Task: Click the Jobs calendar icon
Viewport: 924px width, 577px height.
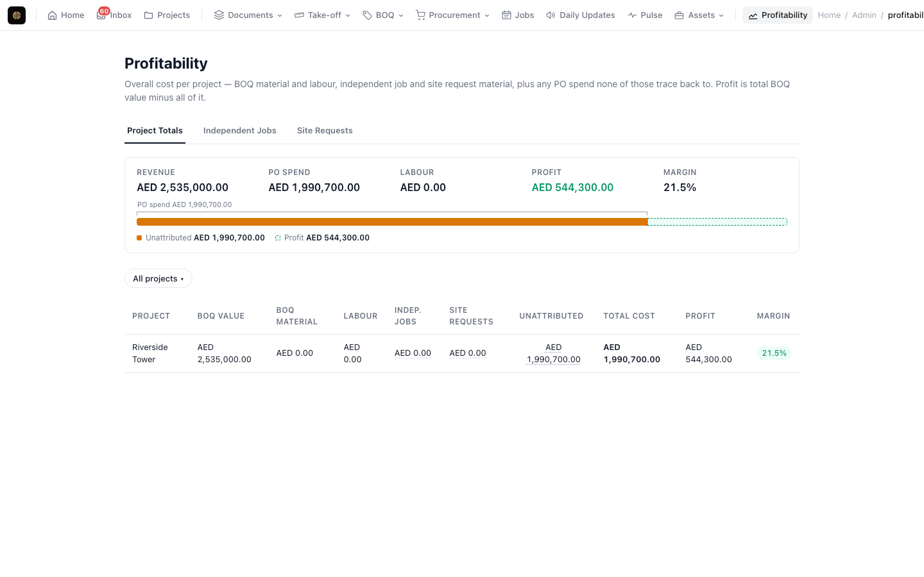Action: (x=506, y=15)
